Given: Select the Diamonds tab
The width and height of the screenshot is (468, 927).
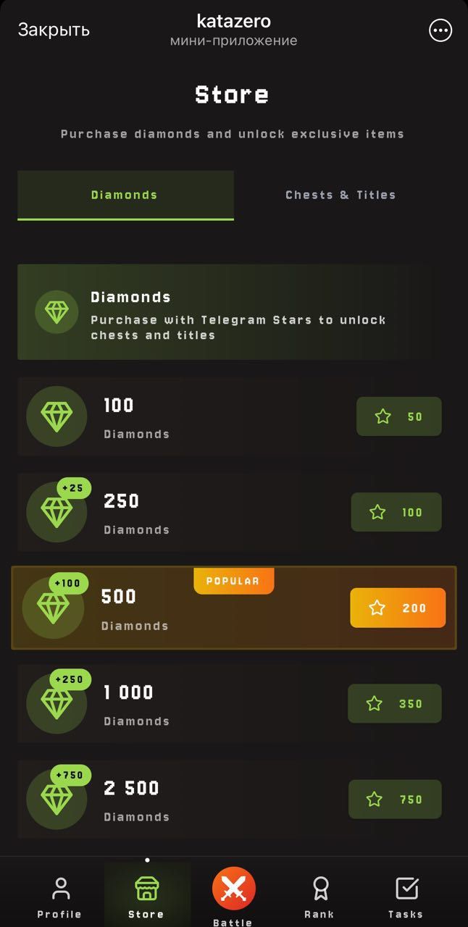Looking at the screenshot, I should [125, 195].
